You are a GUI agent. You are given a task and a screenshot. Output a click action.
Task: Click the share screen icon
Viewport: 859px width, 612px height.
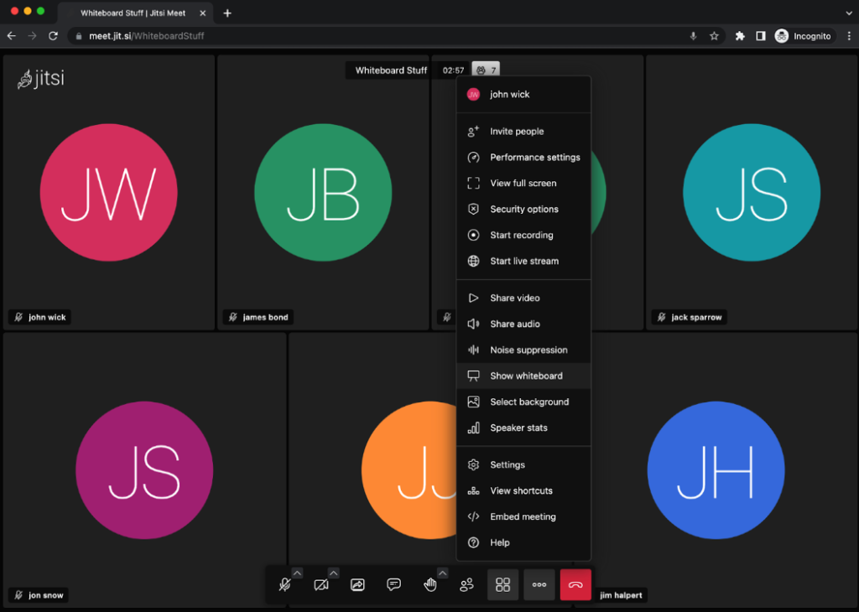point(357,584)
